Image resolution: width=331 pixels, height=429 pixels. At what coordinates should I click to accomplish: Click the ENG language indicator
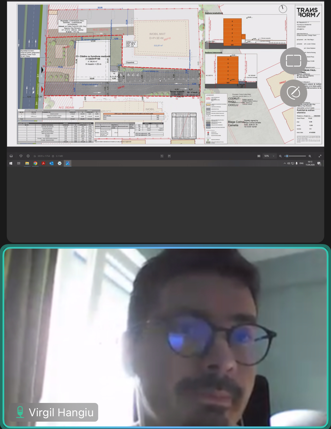point(302,163)
